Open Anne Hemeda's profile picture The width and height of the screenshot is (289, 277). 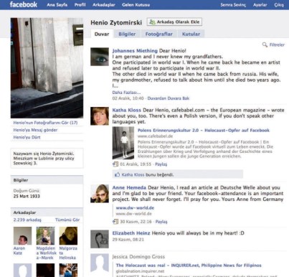(100, 194)
